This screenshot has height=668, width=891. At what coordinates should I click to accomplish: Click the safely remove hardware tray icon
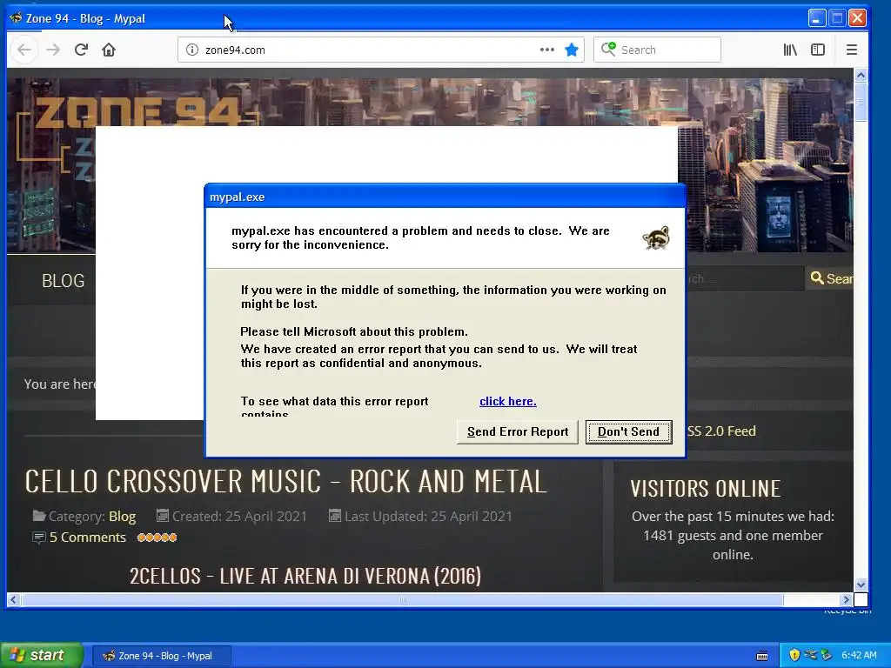[827, 655]
